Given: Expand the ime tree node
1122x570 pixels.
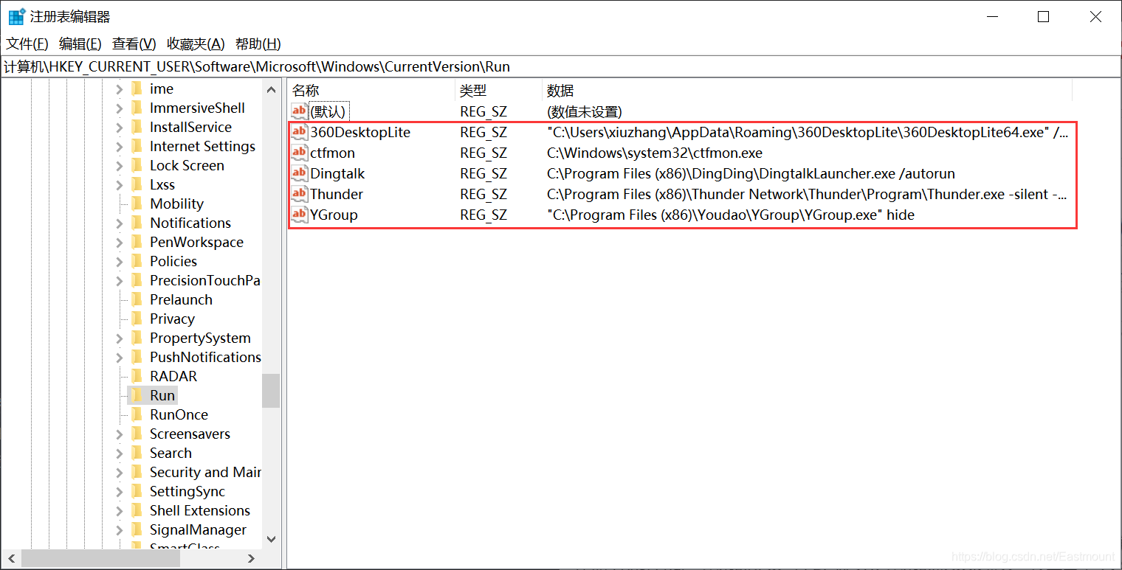Looking at the screenshot, I should tap(120, 89).
